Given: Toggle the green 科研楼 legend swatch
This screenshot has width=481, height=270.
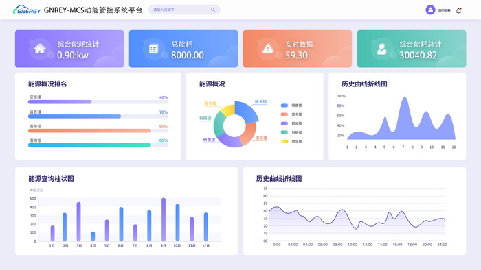Looking at the screenshot, I should [284, 132].
